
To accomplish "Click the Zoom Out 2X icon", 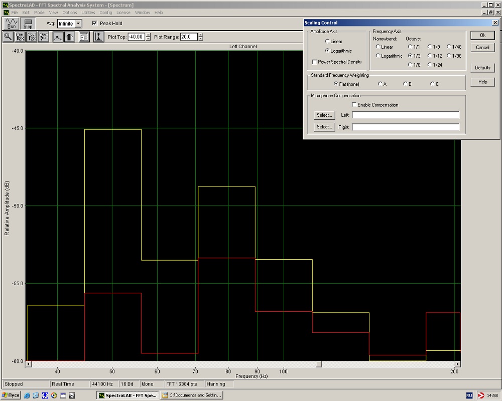I will [32, 37].
